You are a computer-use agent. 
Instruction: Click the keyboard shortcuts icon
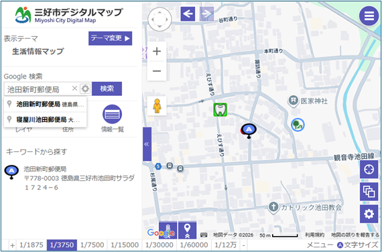tap(204, 235)
